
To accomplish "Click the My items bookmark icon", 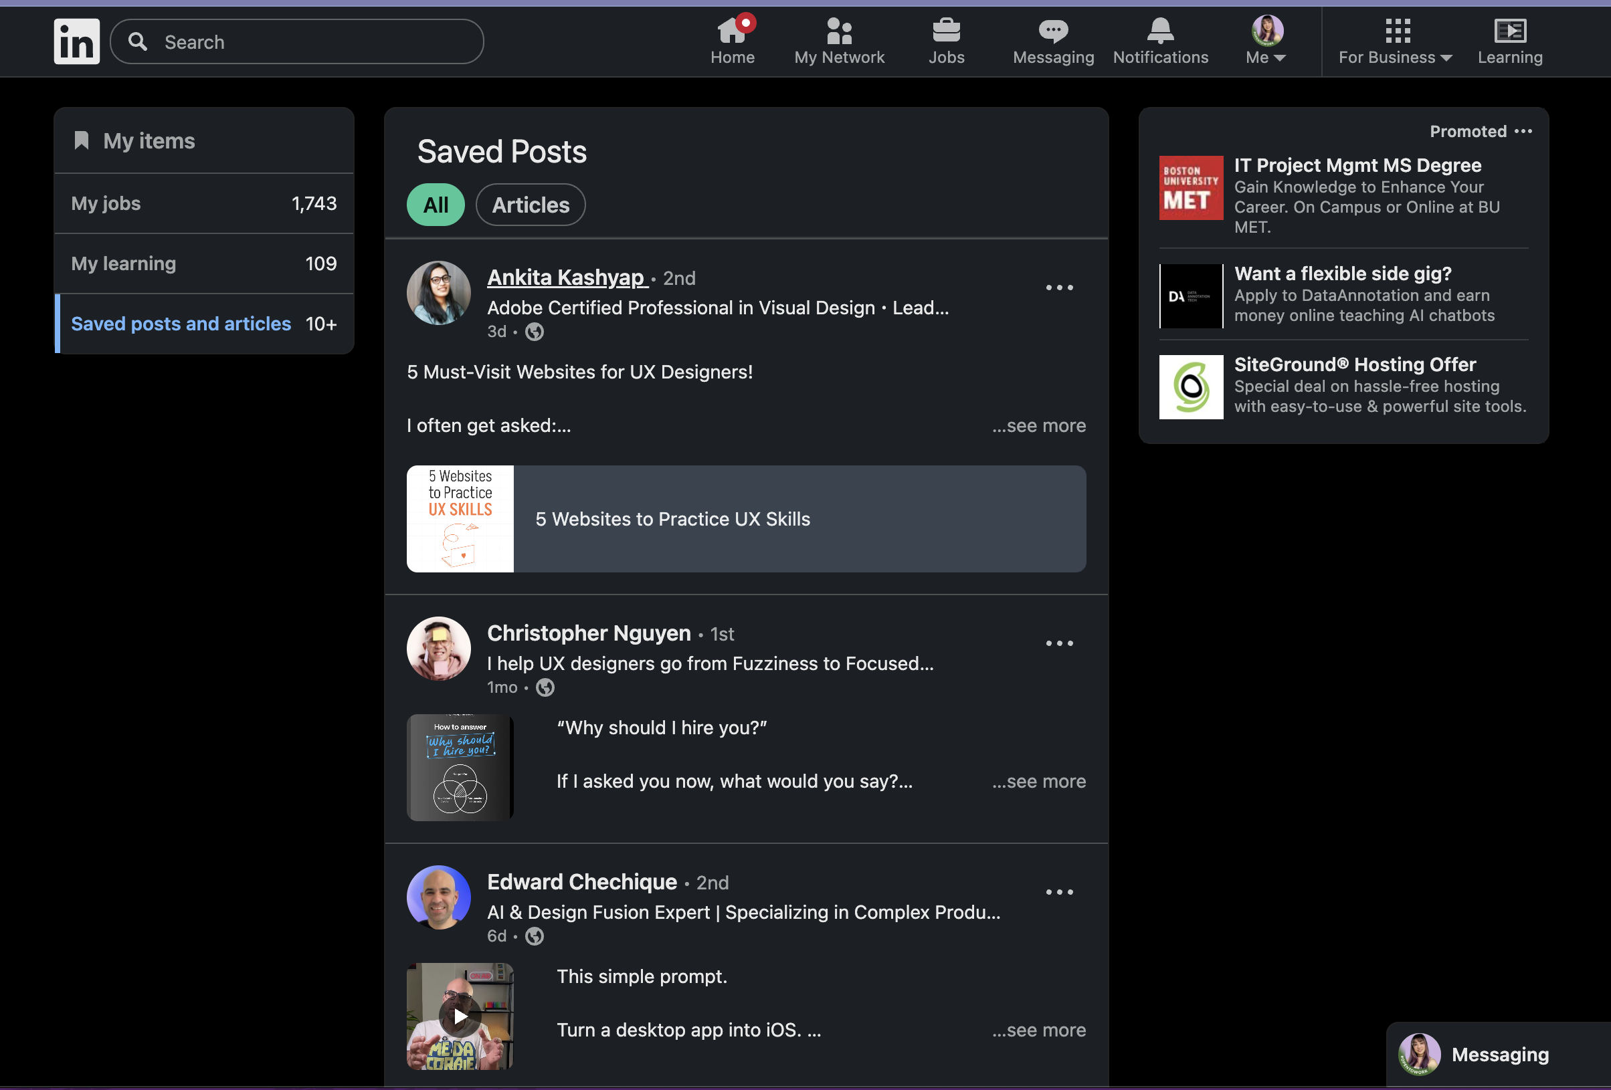I will pyautogui.click(x=82, y=140).
